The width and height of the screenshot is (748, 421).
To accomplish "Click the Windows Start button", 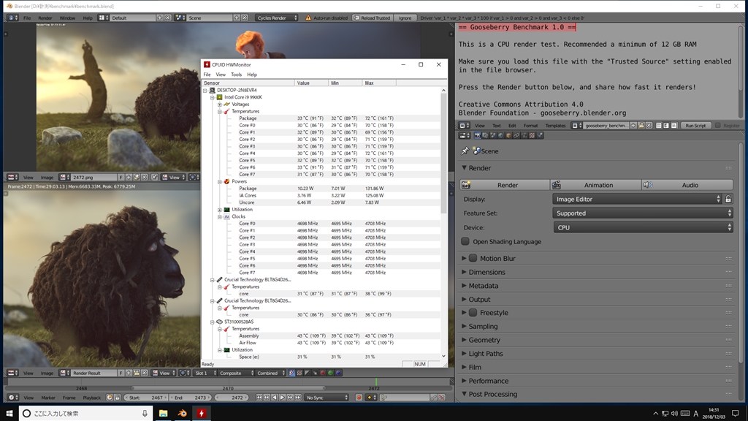I will coord(8,413).
